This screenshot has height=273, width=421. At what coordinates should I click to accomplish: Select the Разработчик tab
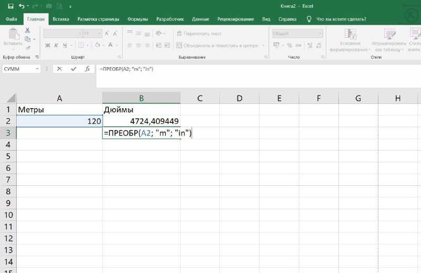[170, 19]
